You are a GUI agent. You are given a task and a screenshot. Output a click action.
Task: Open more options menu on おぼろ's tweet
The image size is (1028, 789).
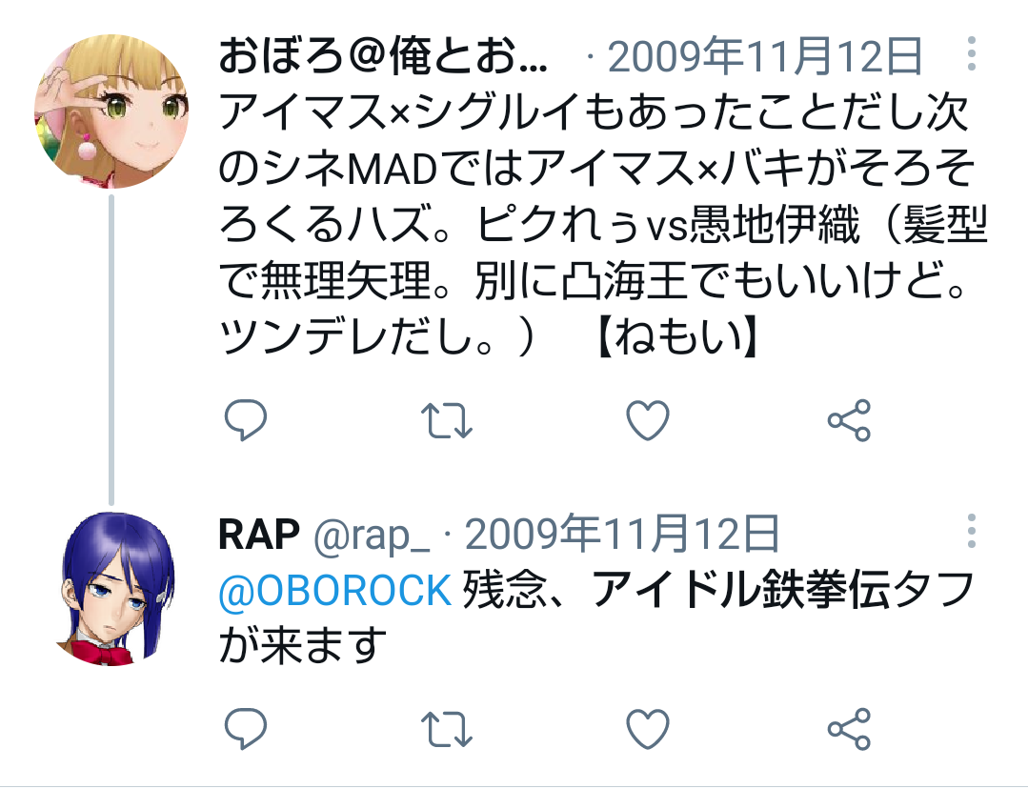point(972,53)
